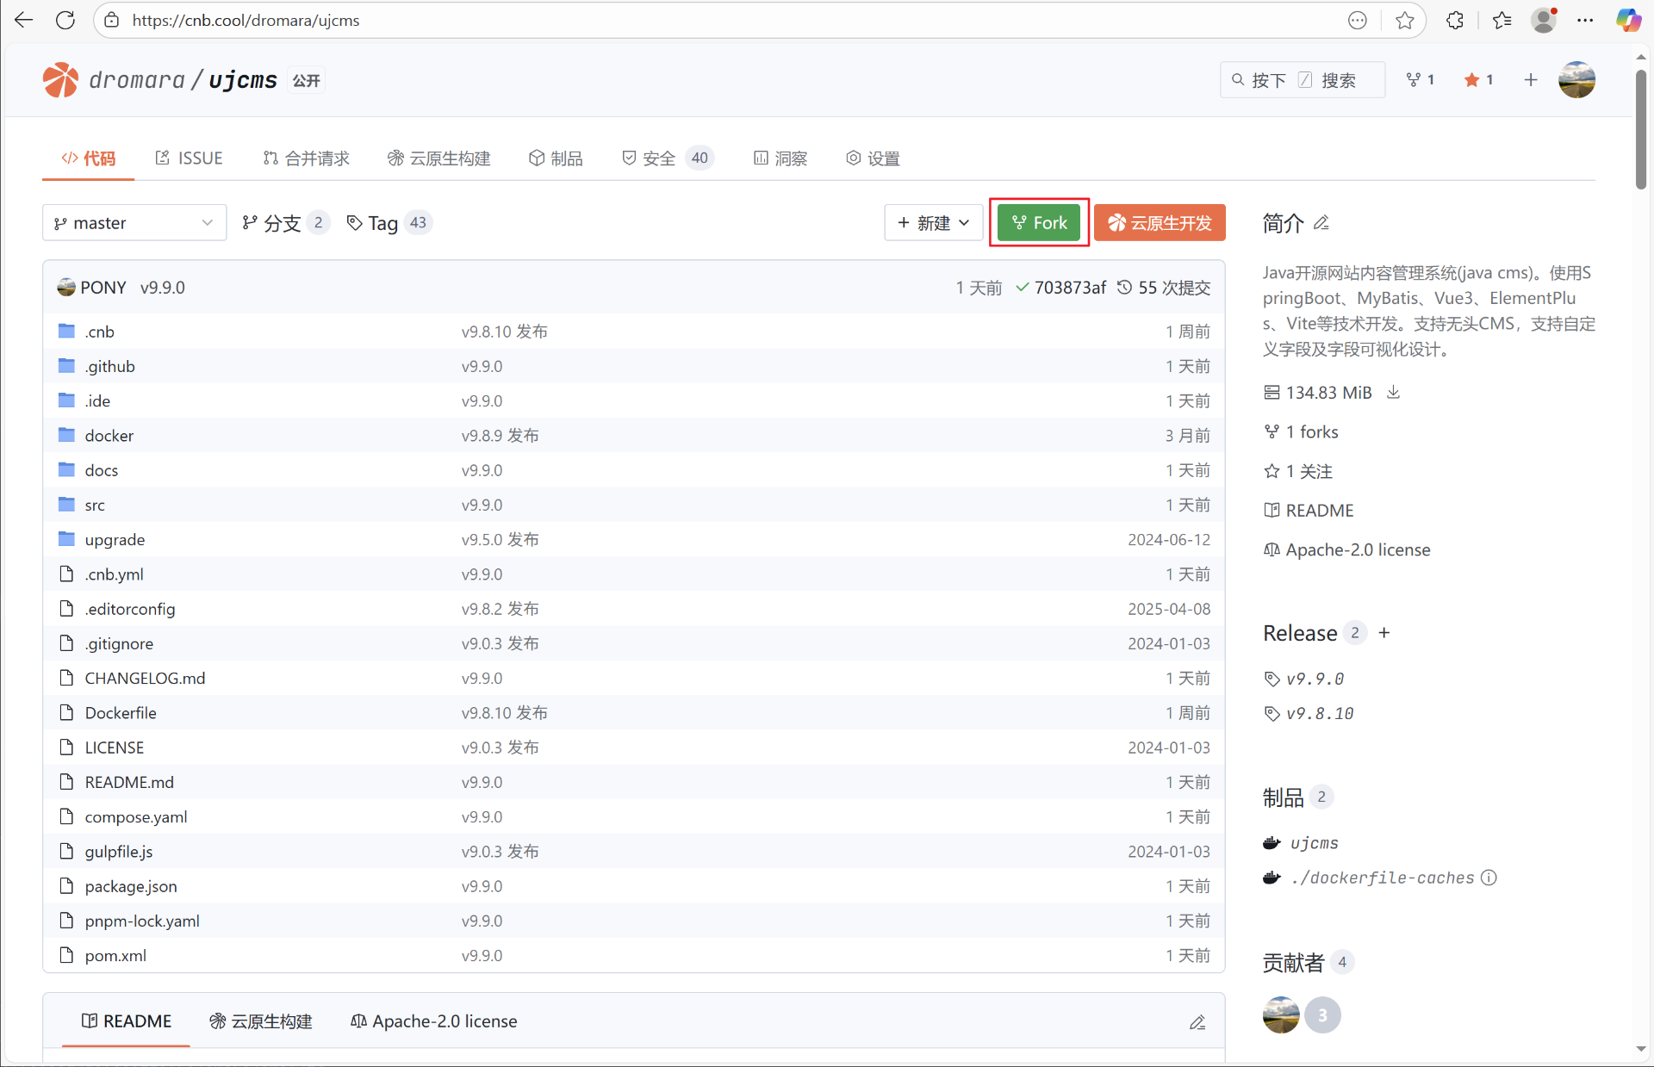Open the package.json file
This screenshot has height=1067, width=1654.
click(131, 886)
